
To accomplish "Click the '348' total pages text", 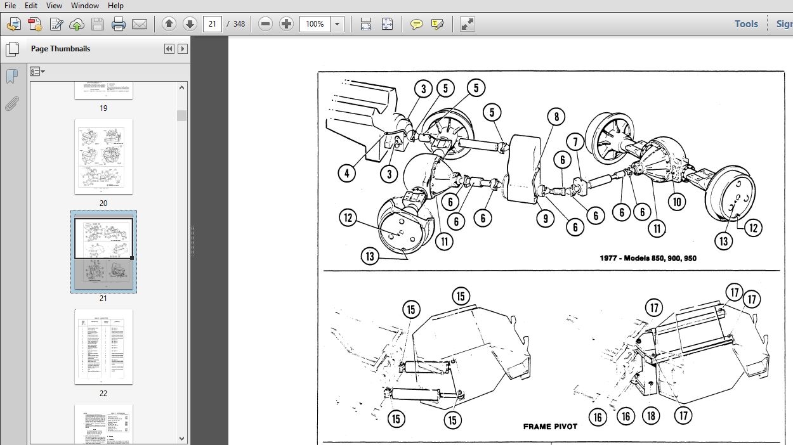I will click(239, 24).
